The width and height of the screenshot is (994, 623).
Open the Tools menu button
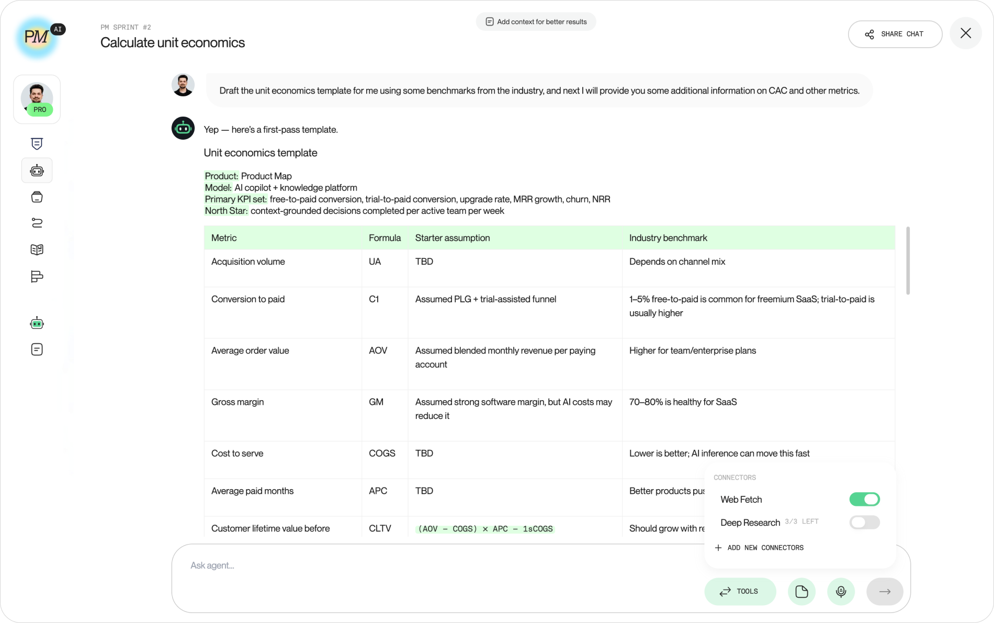click(x=740, y=592)
